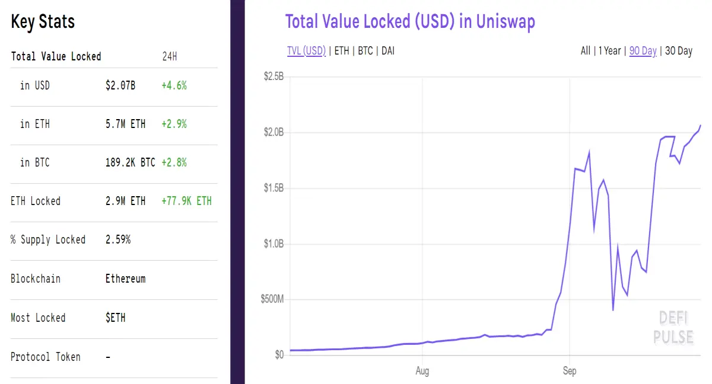Click the 'ETH Locked' row label
Viewport: 712px width, 384px height.
pyautogui.click(x=36, y=201)
